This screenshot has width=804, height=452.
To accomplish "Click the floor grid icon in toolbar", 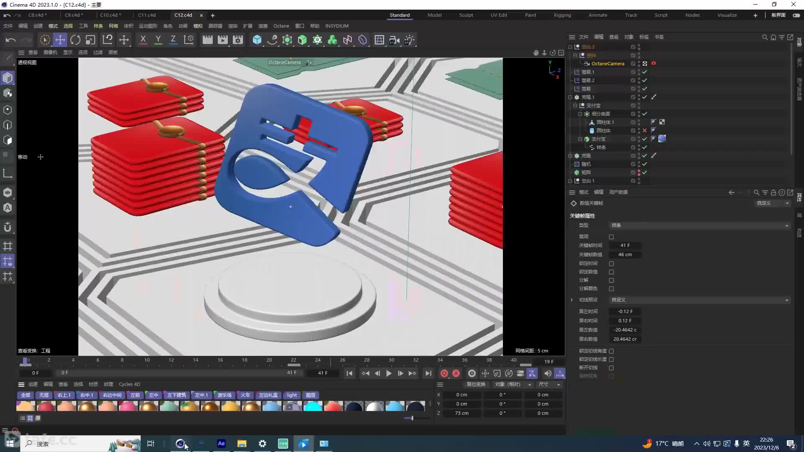I will click(x=379, y=40).
